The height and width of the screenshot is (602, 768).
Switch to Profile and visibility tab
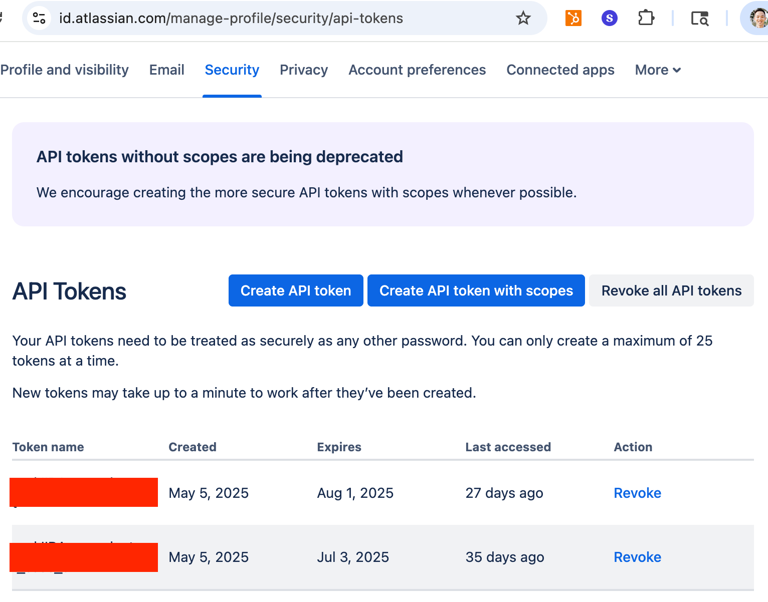(x=64, y=70)
